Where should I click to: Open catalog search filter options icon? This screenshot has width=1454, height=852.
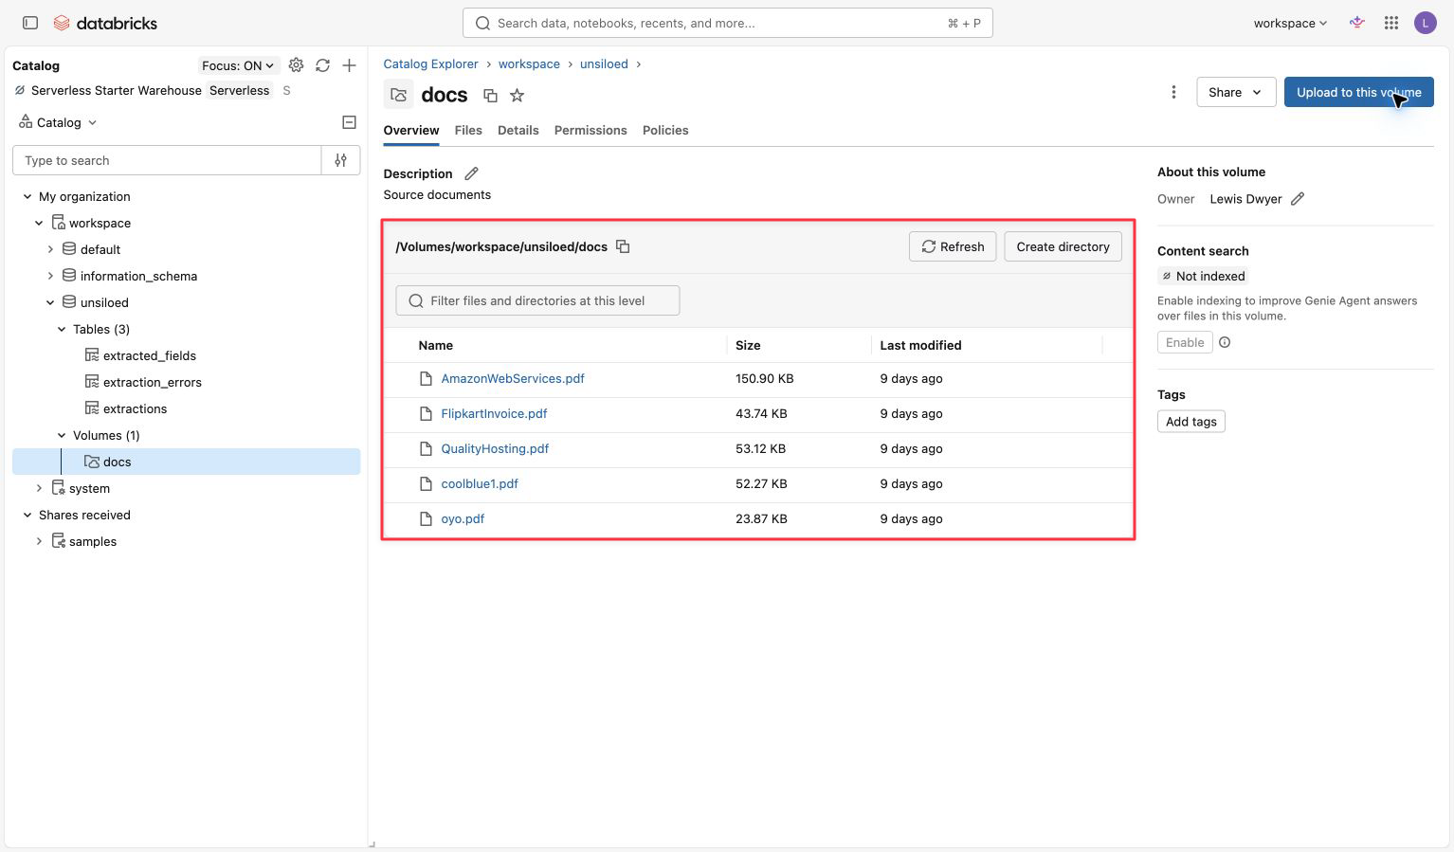[x=341, y=160]
